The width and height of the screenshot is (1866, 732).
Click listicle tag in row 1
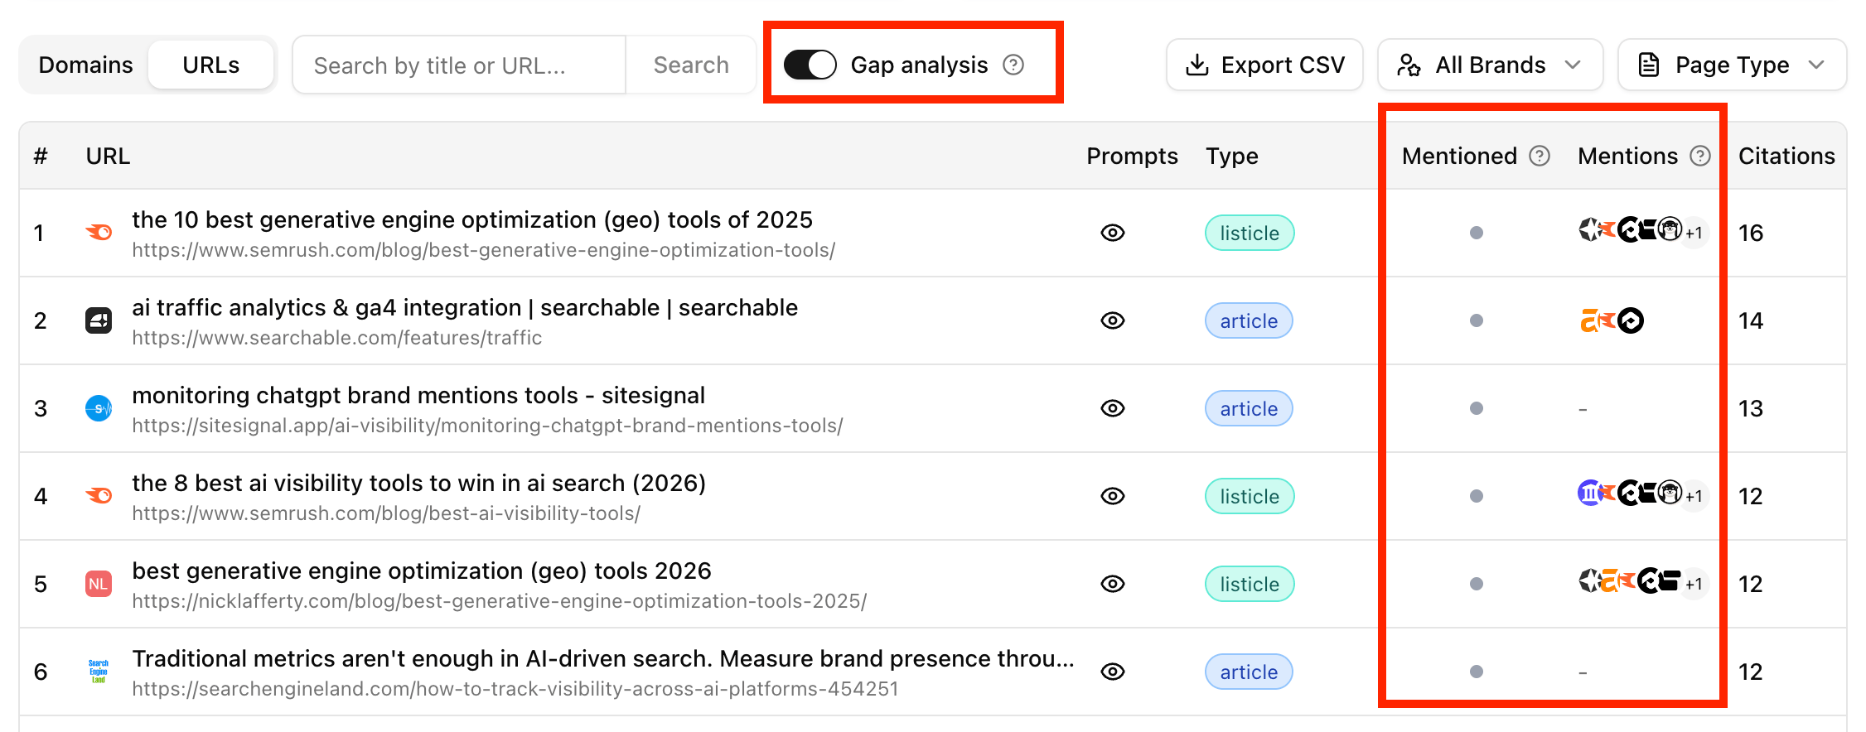(1250, 233)
